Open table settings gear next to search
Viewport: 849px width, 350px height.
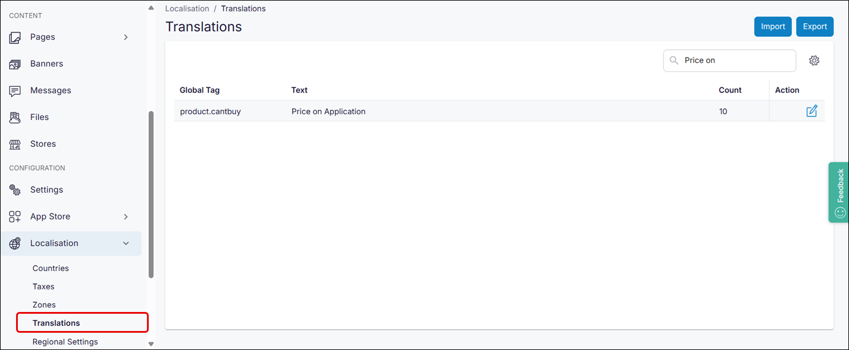tap(814, 61)
